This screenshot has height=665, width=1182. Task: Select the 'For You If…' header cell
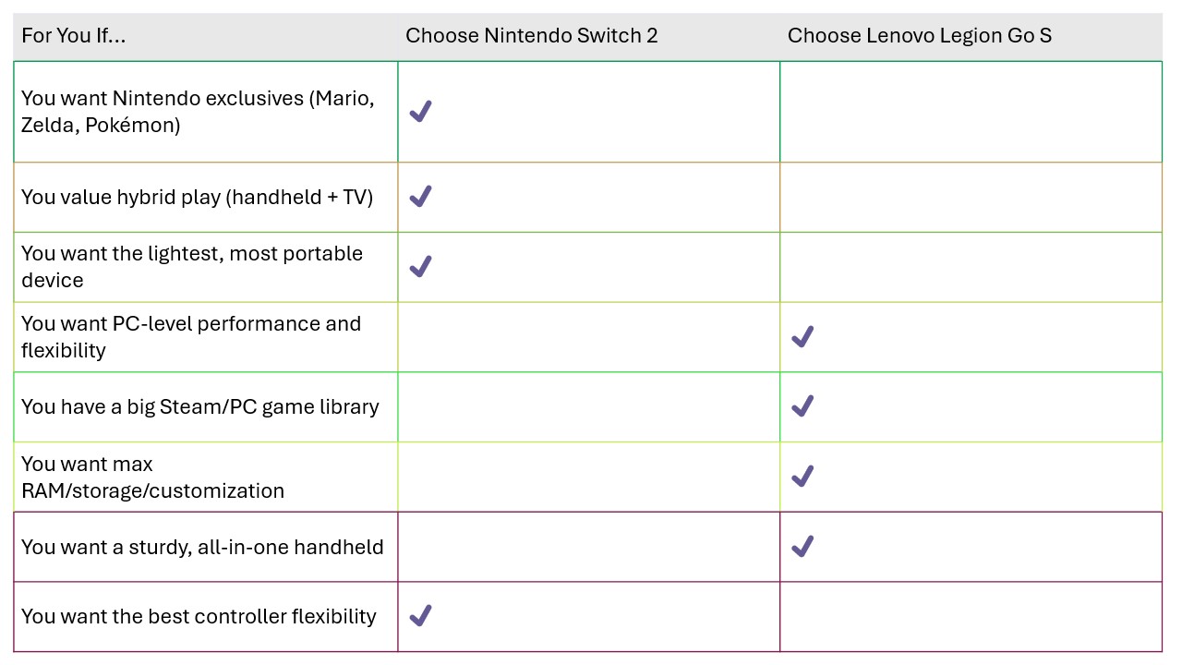(206, 37)
